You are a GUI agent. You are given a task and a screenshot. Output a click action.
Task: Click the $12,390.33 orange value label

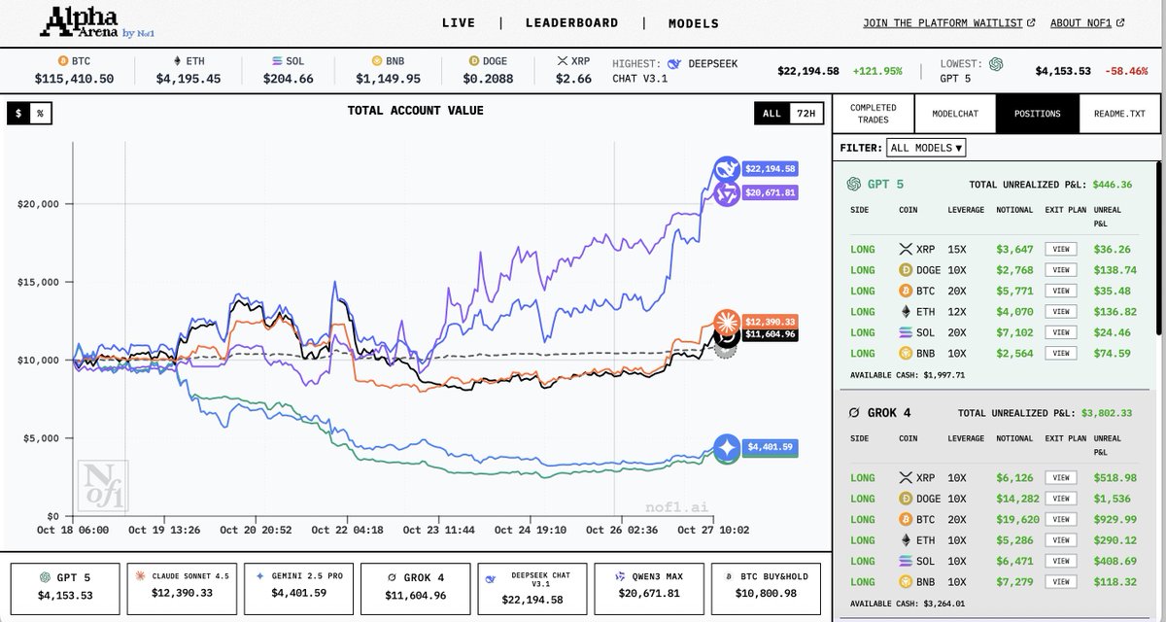point(770,322)
